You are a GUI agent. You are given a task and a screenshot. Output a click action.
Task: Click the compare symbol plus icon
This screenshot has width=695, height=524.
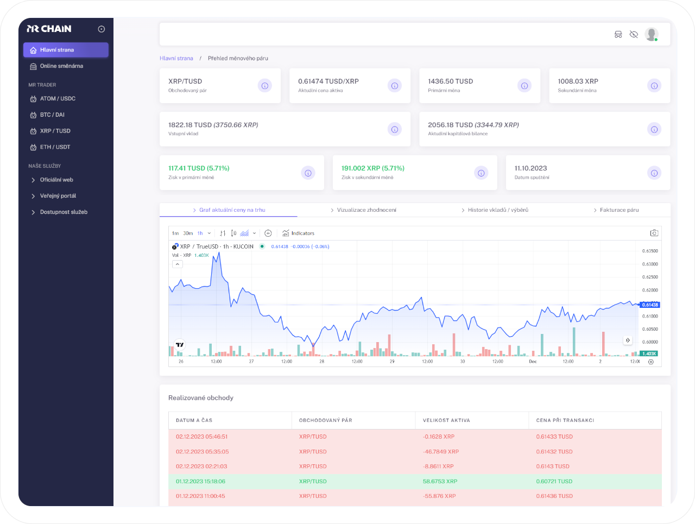click(x=268, y=233)
